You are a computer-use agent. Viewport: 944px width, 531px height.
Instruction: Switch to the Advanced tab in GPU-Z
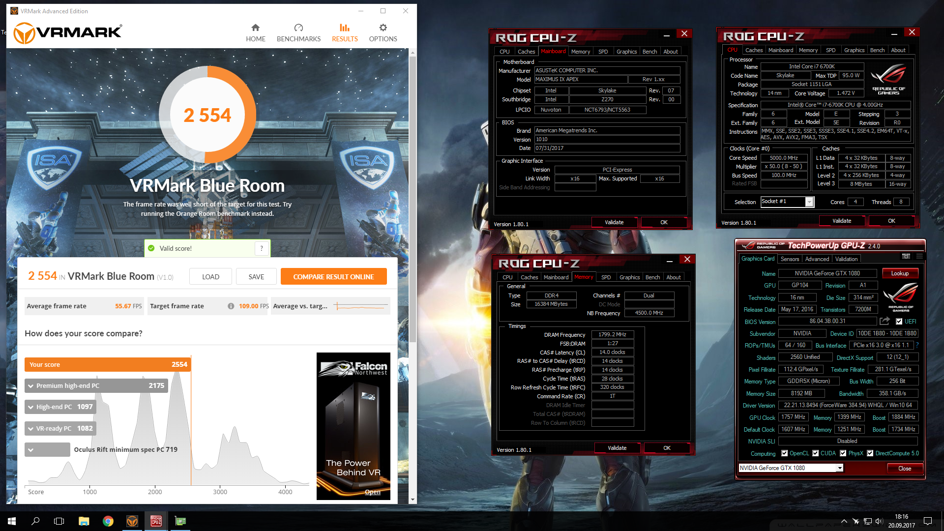tap(817, 259)
